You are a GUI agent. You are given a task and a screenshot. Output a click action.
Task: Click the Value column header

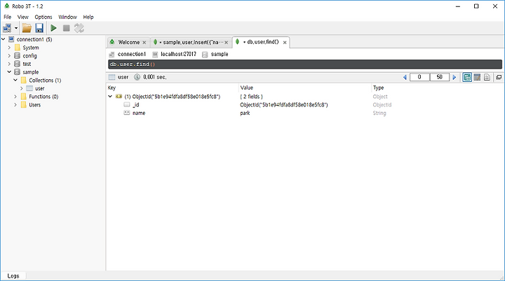pos(247,88)
